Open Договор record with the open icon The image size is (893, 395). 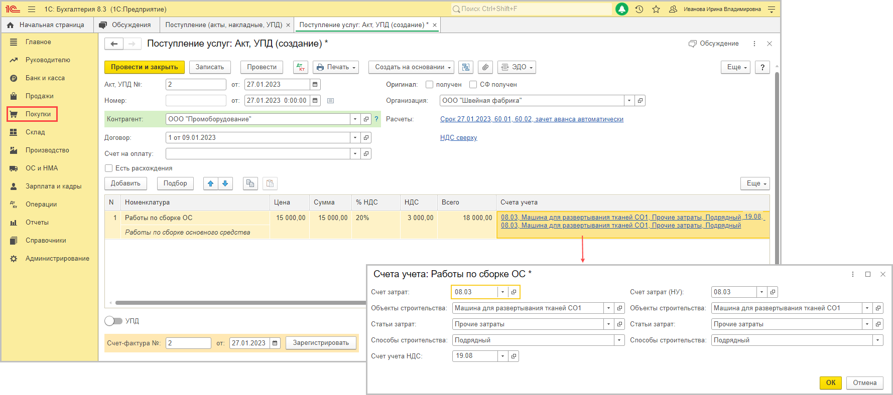pos(366,138)
